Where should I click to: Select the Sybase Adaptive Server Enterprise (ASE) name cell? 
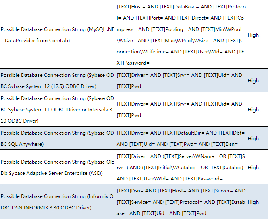coord(58,167)
